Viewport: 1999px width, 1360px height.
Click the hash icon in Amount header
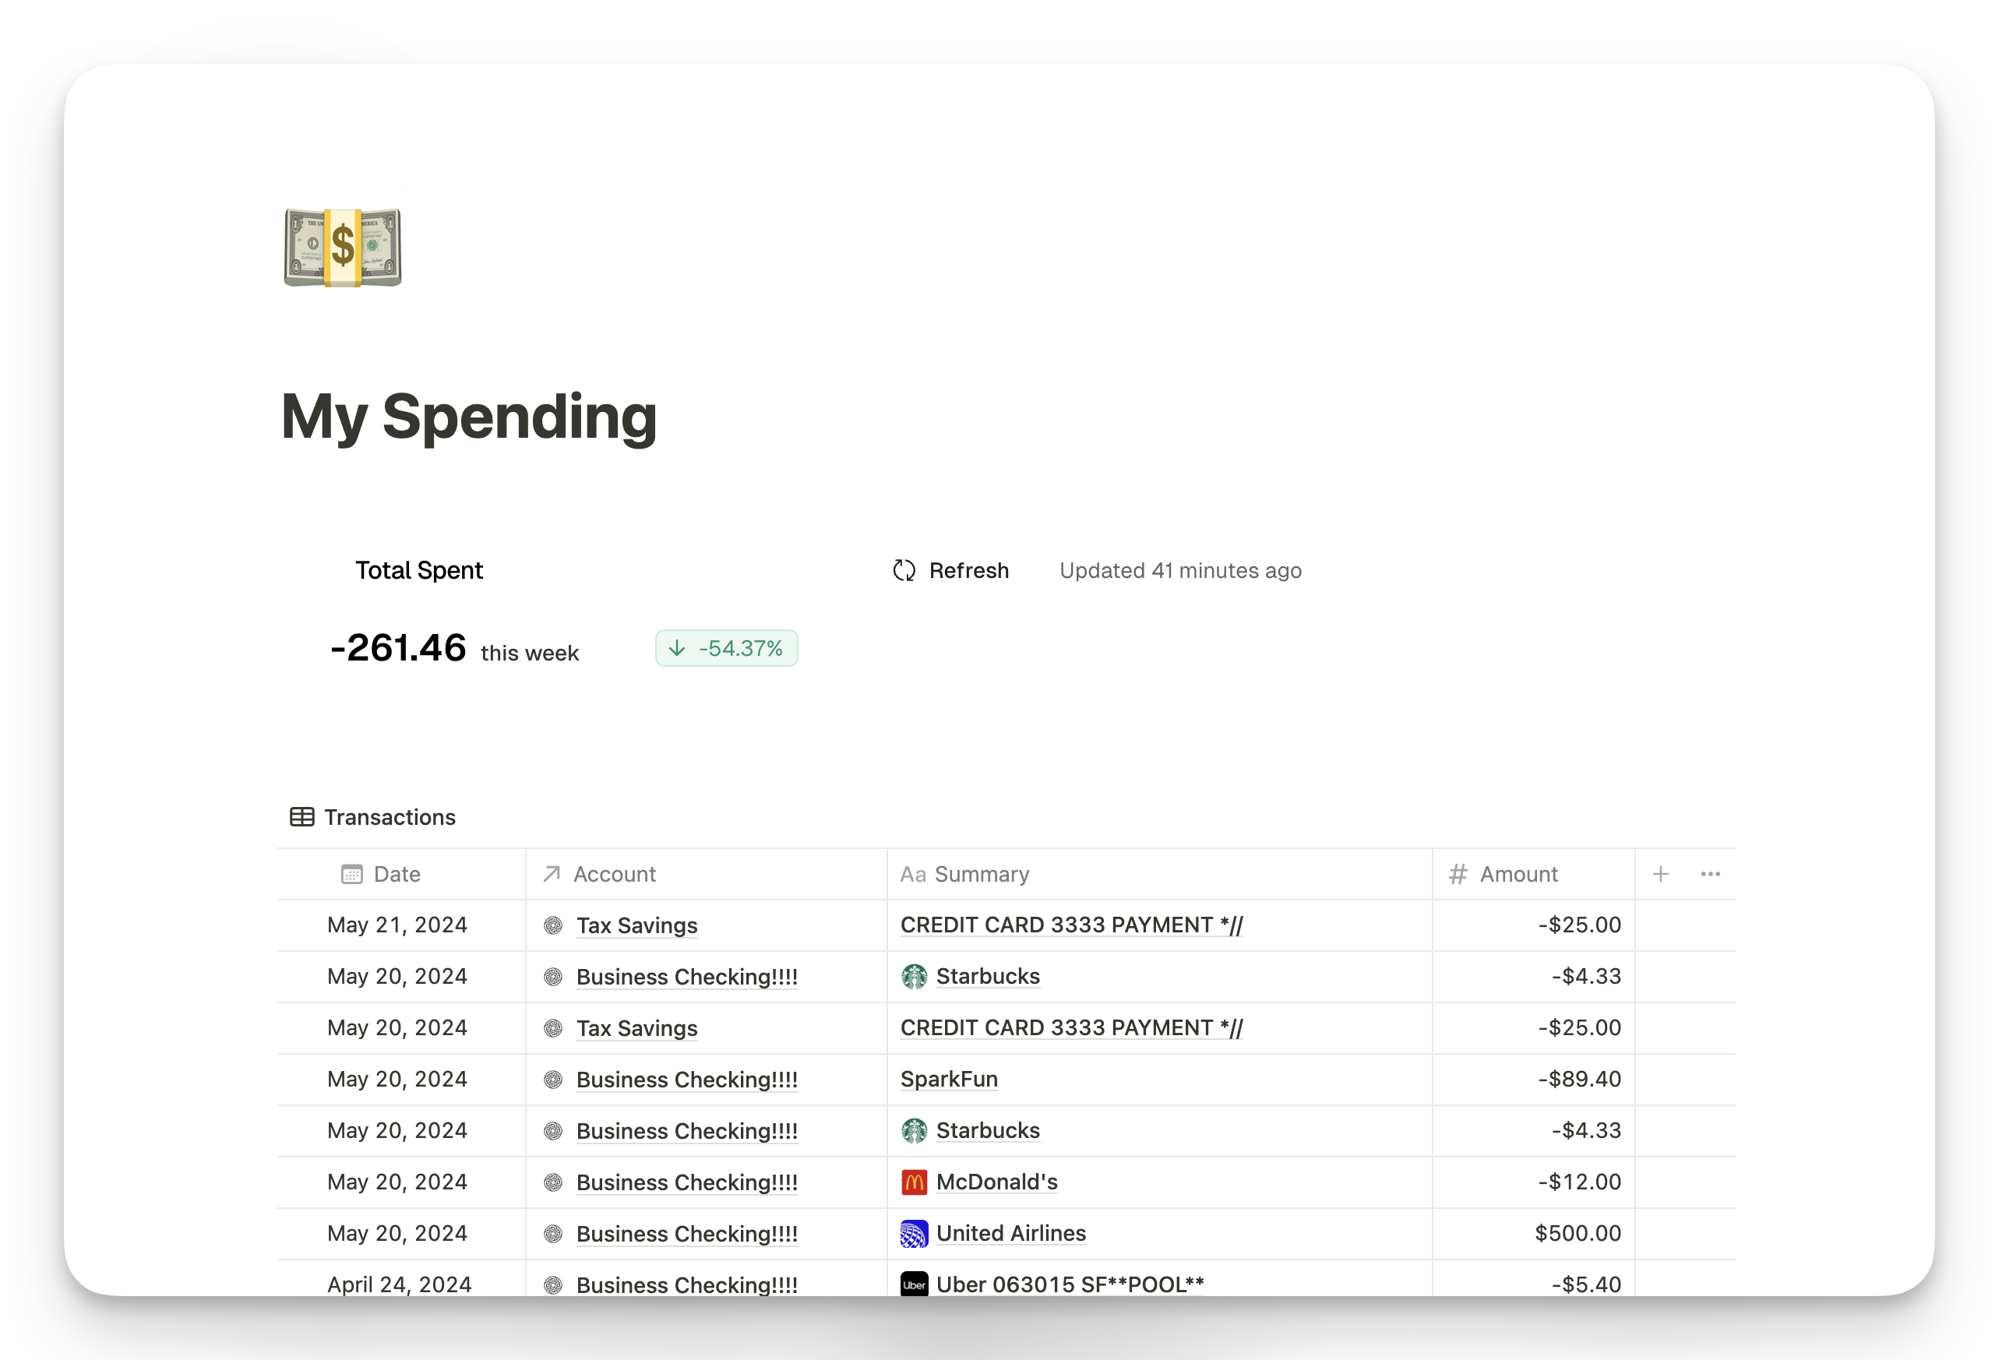click(1457, 874)
